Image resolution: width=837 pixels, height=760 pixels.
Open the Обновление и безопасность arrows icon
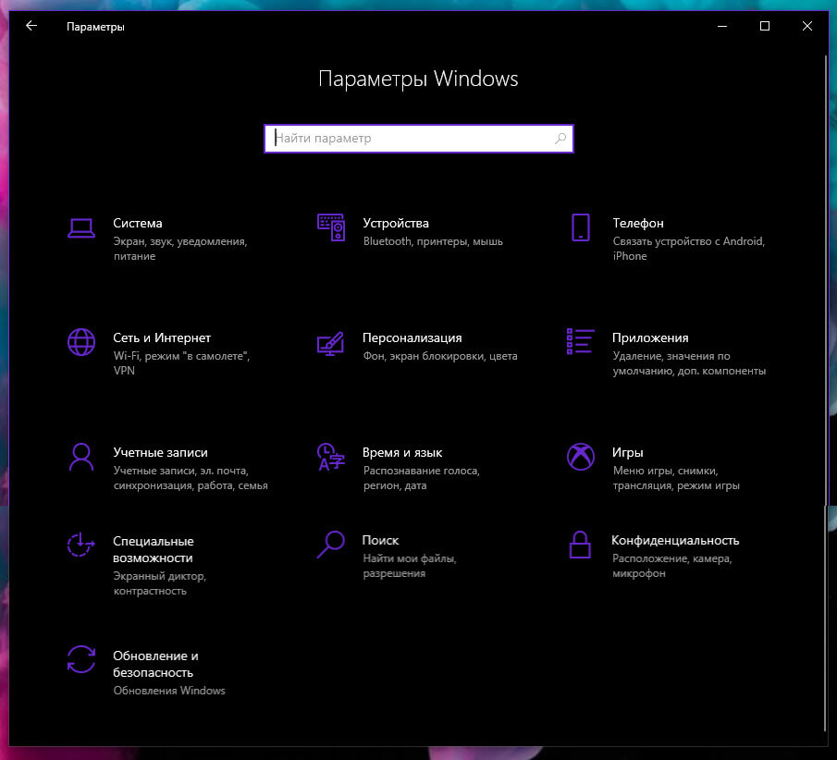[x=81, y=659]
